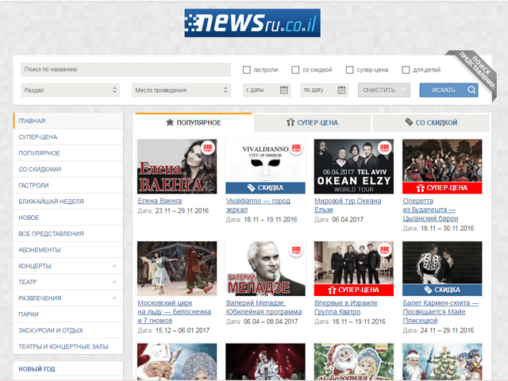
Task: Expand the Театр submenu arrow
Action: pyautogui.click(x=114, y=283)
